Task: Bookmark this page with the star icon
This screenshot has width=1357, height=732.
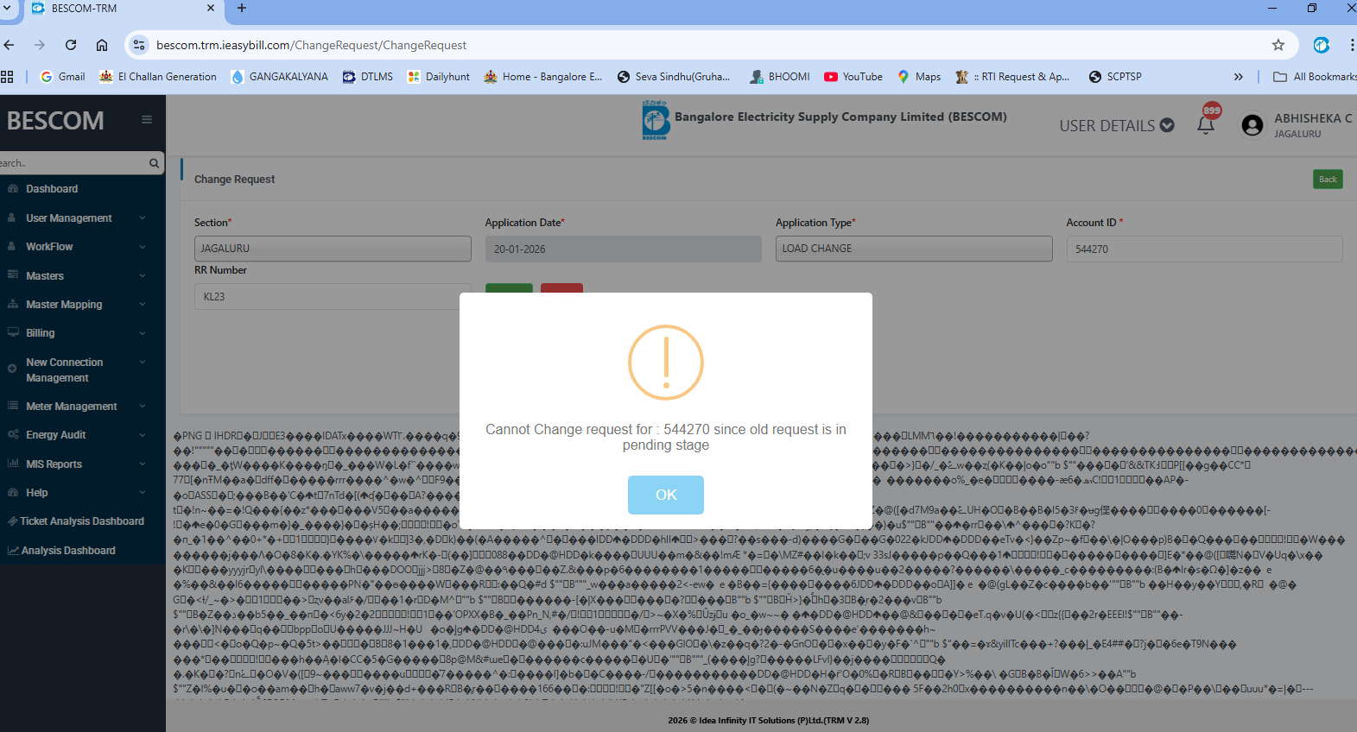Action: 1278,45
